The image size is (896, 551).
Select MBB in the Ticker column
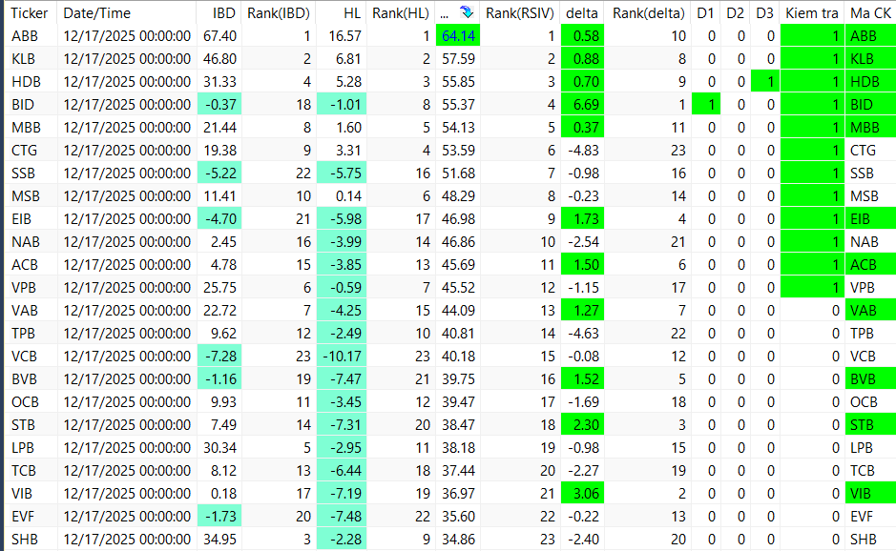pos(26,128)
